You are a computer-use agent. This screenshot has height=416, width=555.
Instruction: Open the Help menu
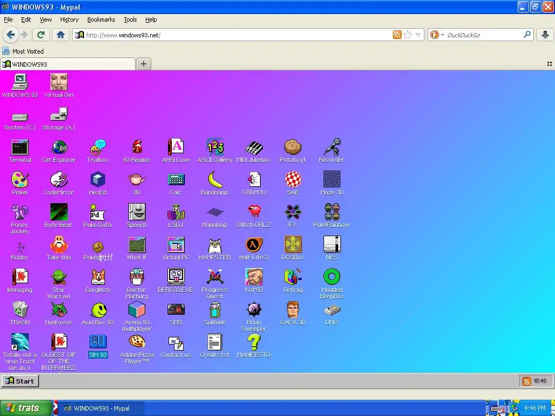[x=151, y=19]
